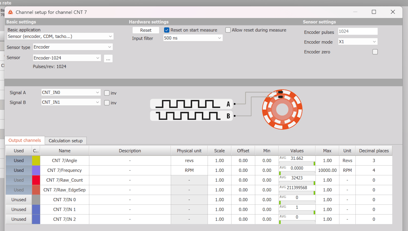Viewport: 408px width, 231px height.
Task: Click the Reset button
Action: tap(146, 30)
